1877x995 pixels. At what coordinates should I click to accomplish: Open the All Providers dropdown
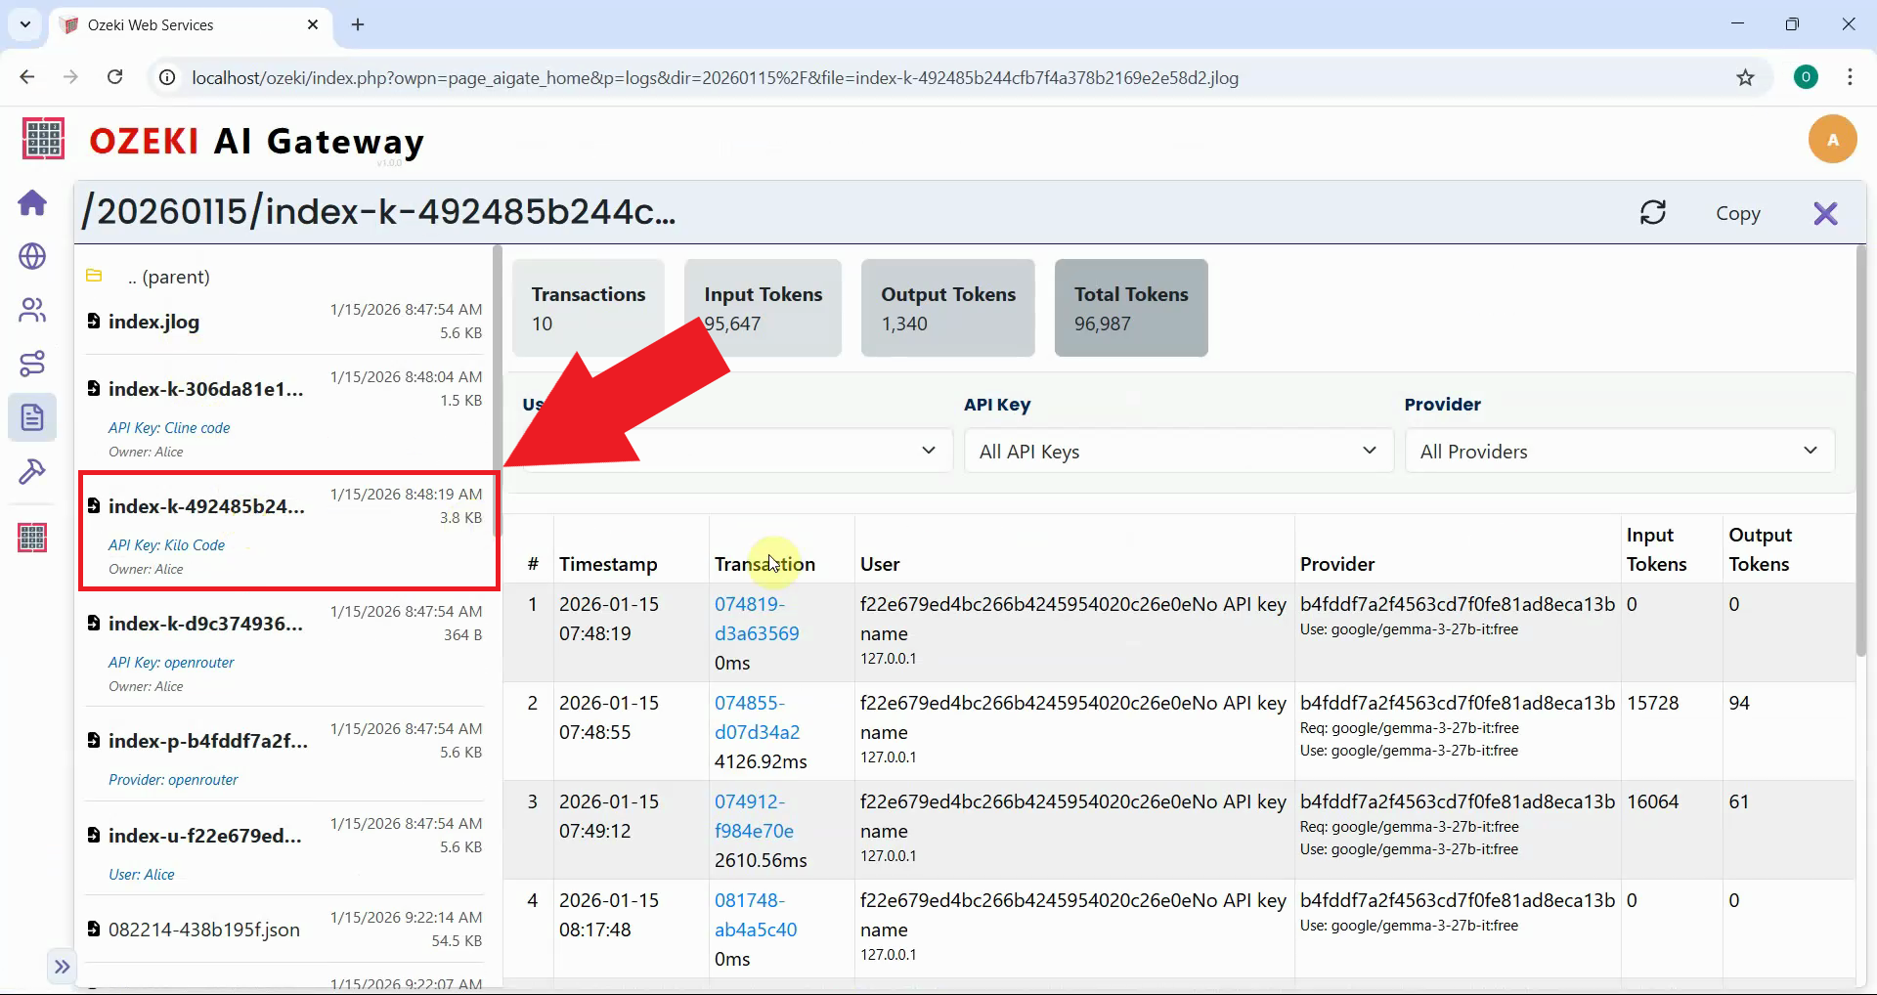point(1618,451)
